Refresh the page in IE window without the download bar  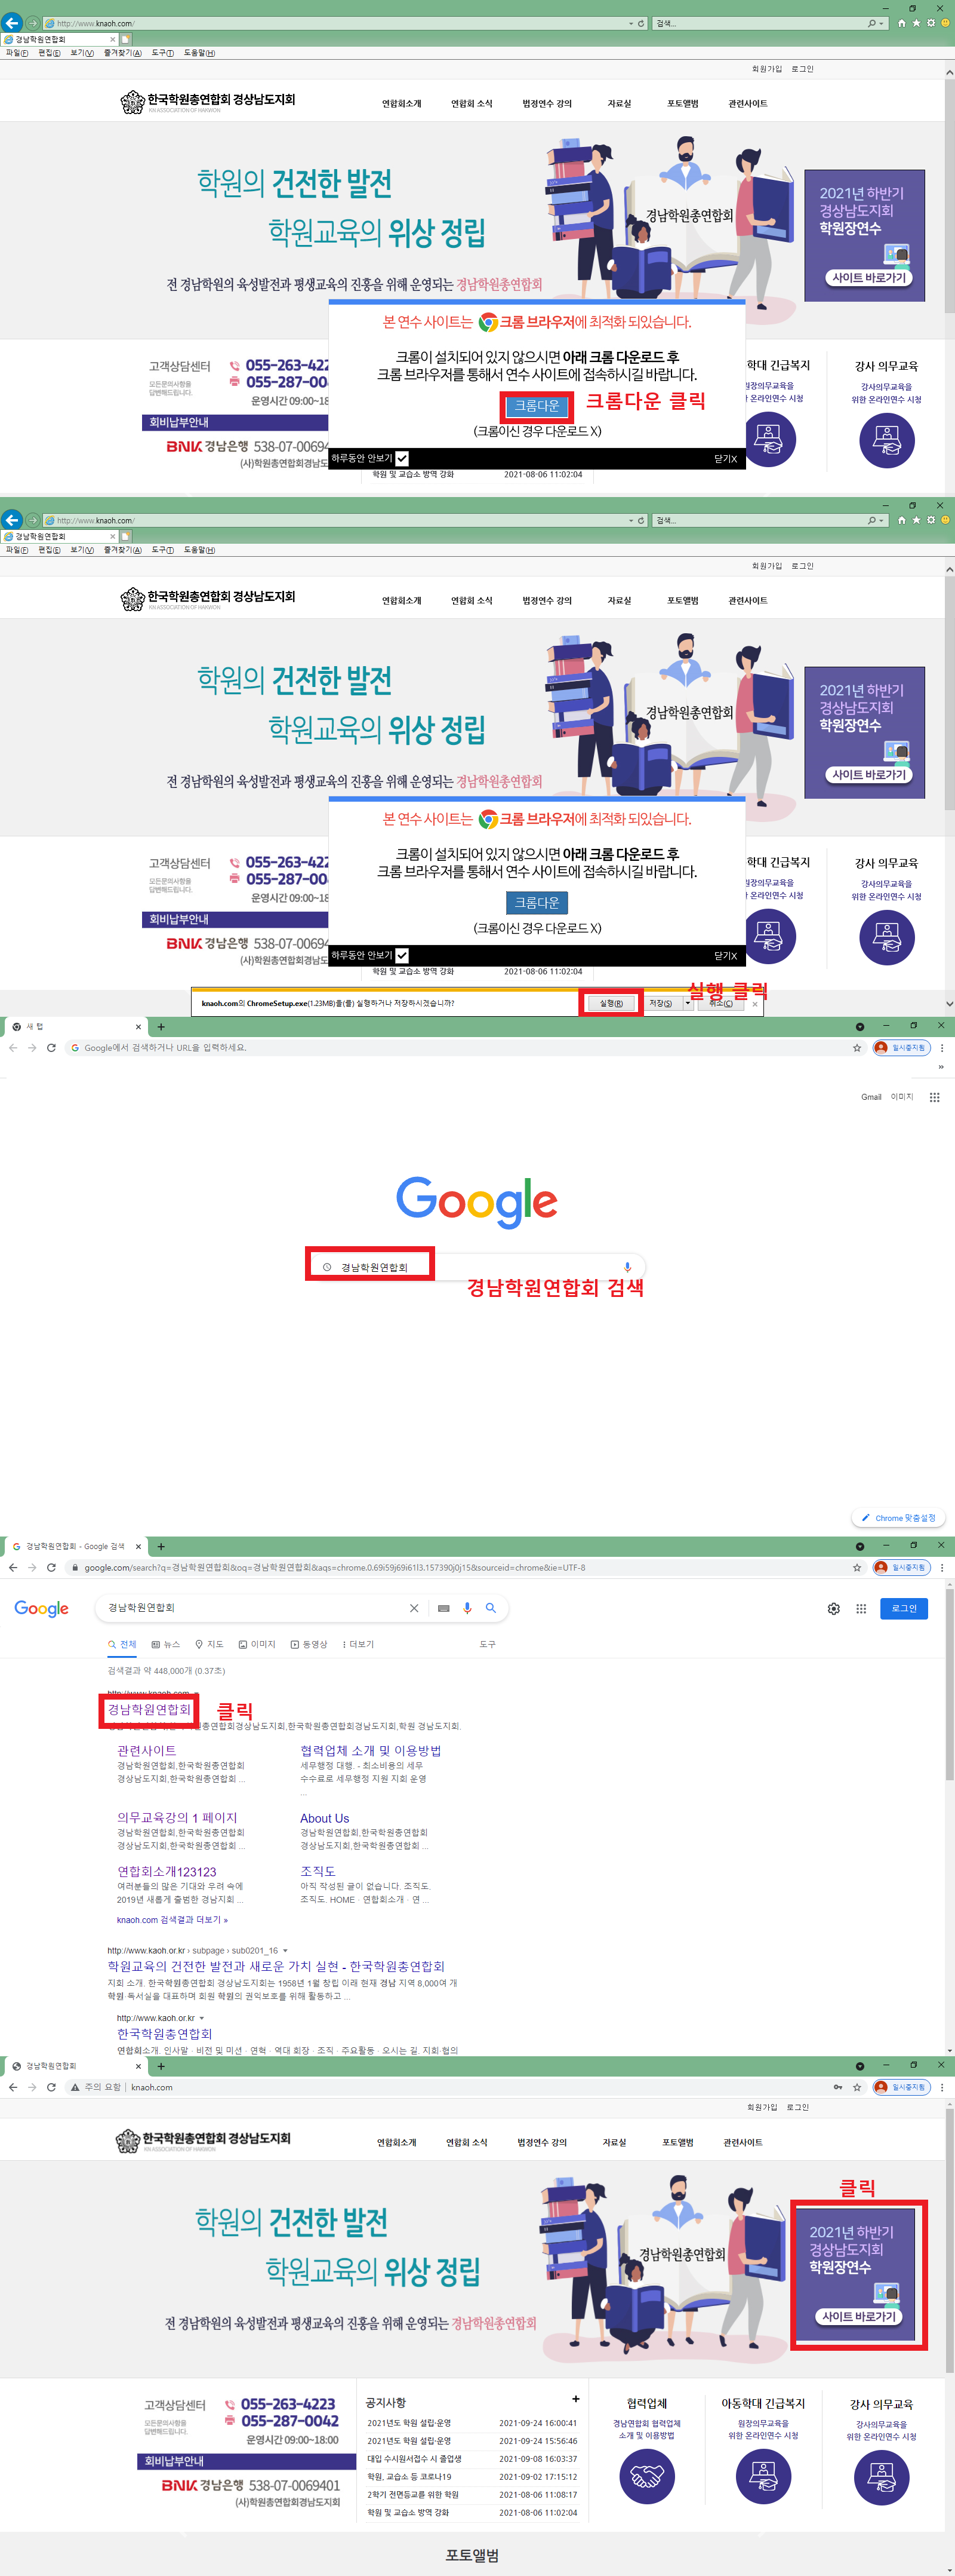pos(641,23)
